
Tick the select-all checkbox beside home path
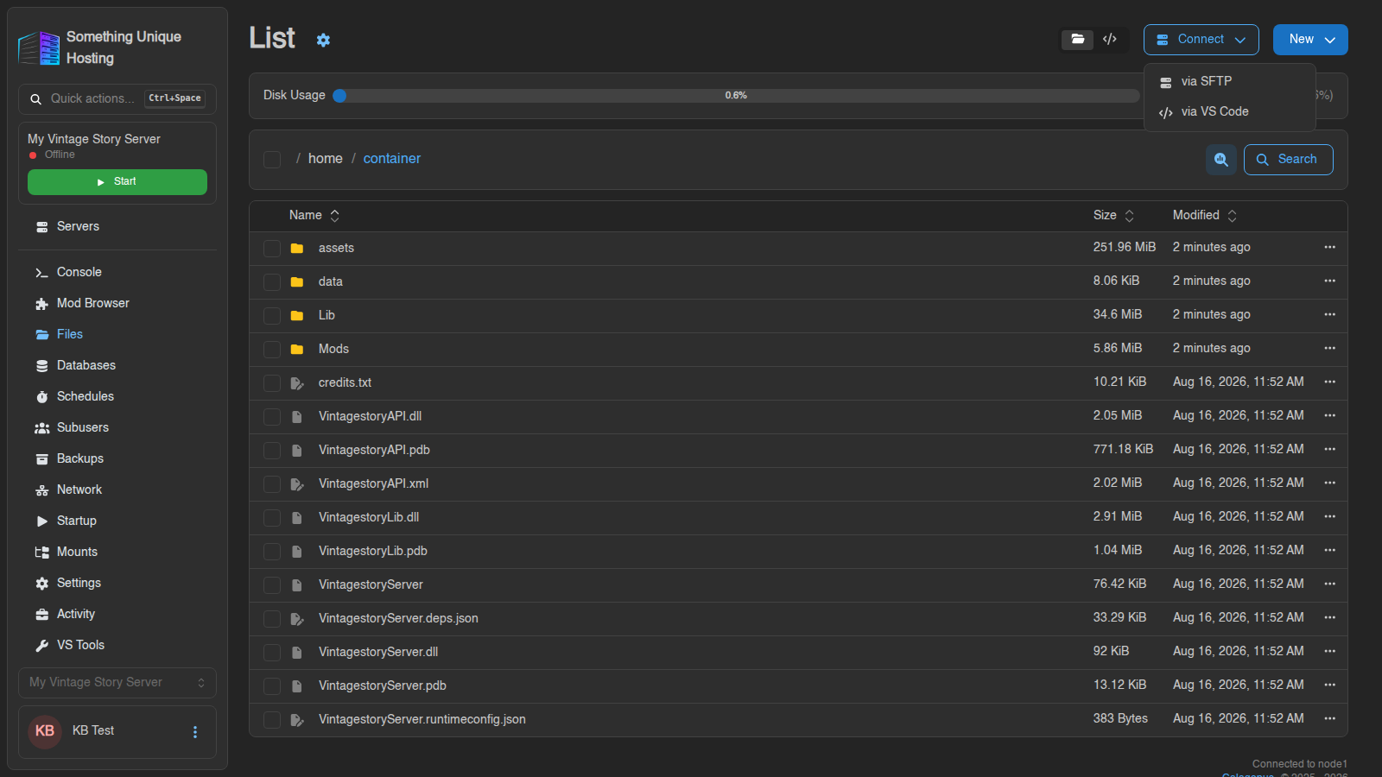click(x=272, y=160)
